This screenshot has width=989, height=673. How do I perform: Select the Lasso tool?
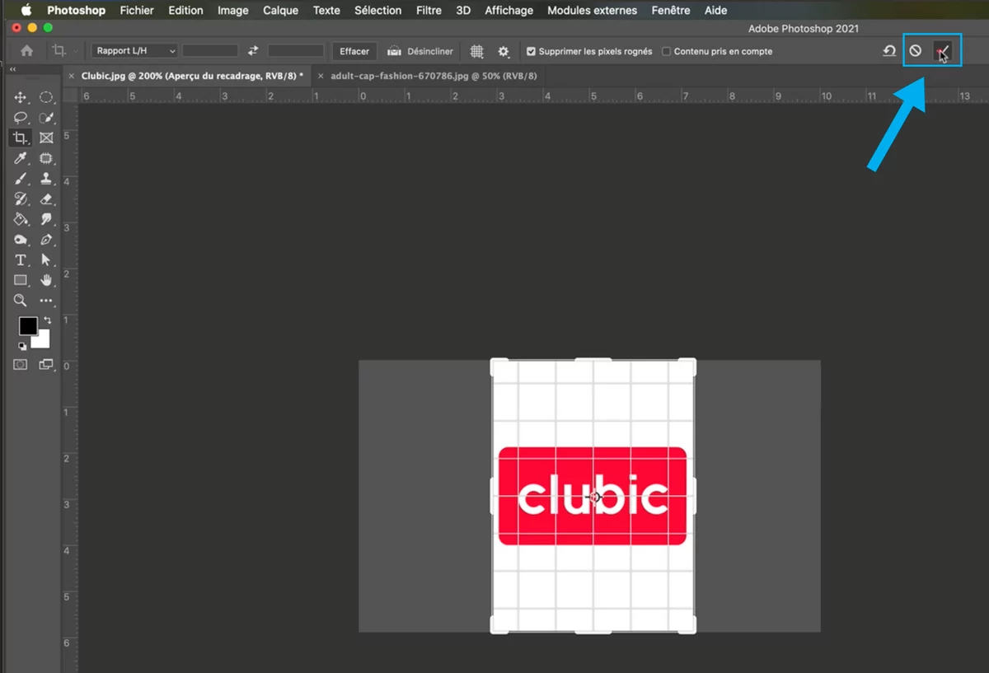tap(21, 118)
